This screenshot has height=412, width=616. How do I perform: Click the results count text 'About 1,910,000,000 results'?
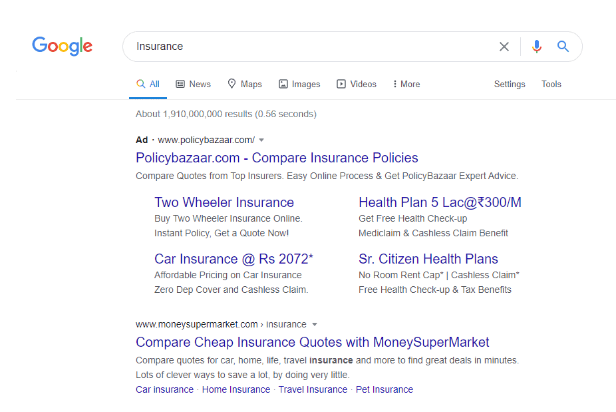coord(194,114)
